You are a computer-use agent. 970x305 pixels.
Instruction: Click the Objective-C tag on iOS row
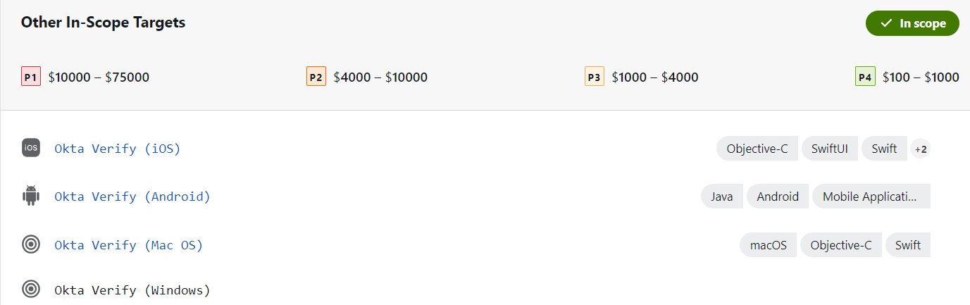(x=757, y=149)
